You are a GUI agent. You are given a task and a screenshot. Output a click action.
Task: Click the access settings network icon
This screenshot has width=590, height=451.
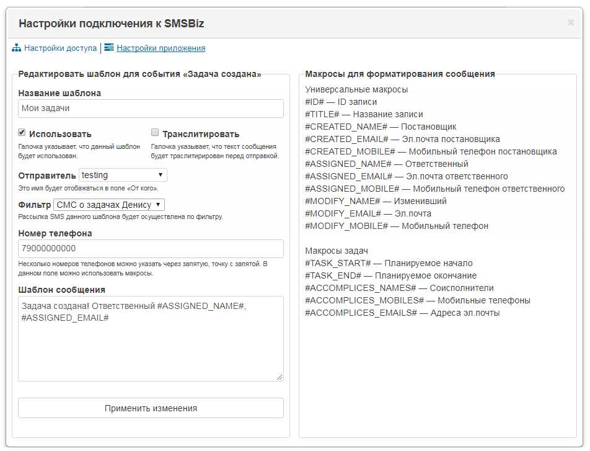pyautogui.click(x=16, y=48)
